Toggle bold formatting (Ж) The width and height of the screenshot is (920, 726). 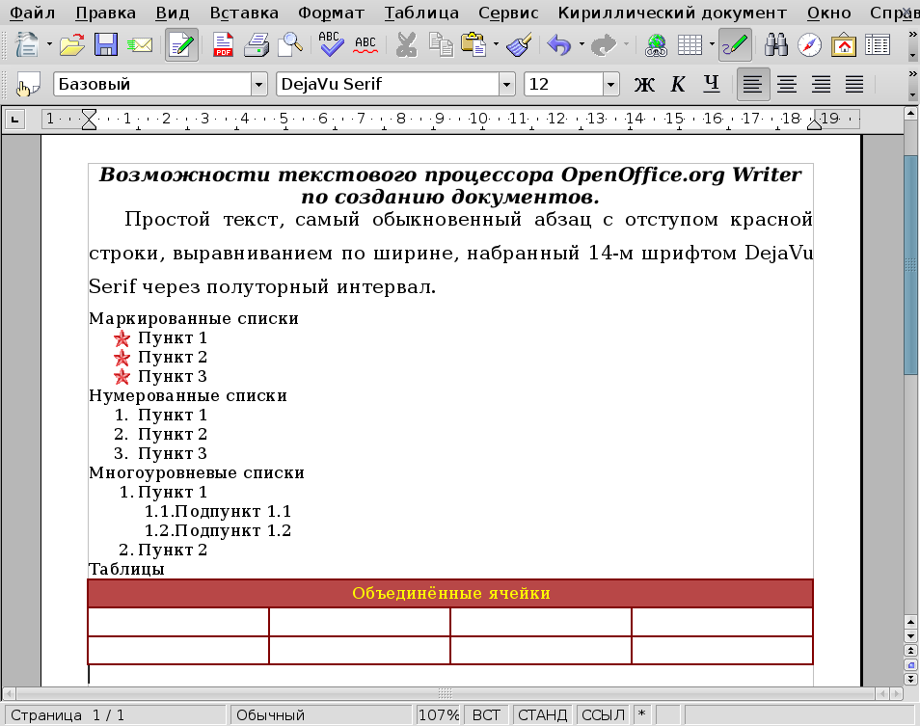point(644,85)
